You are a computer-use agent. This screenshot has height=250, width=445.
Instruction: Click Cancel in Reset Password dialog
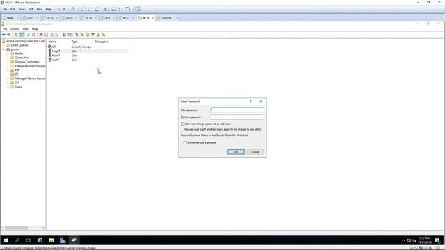[x=255, y=152]
